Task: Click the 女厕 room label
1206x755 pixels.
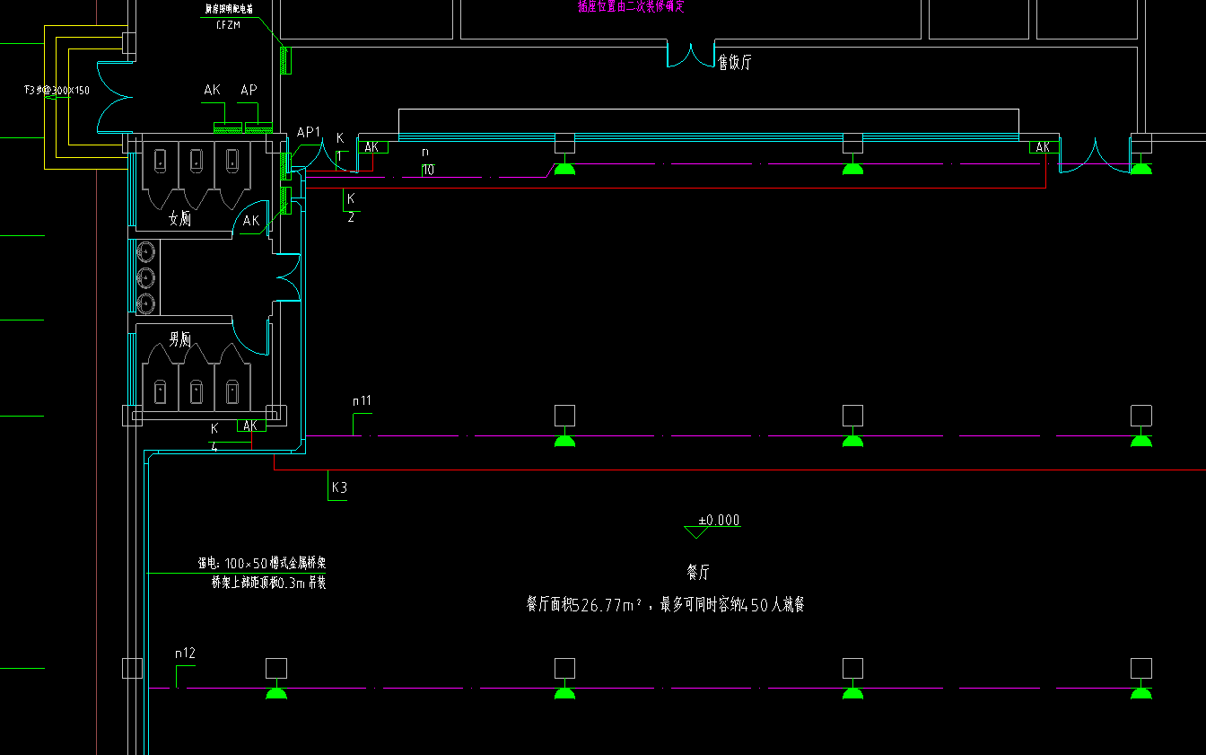Action: point(179,218)
